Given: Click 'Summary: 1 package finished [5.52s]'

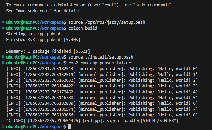Looking at the screenshot, I should (48, 51).
